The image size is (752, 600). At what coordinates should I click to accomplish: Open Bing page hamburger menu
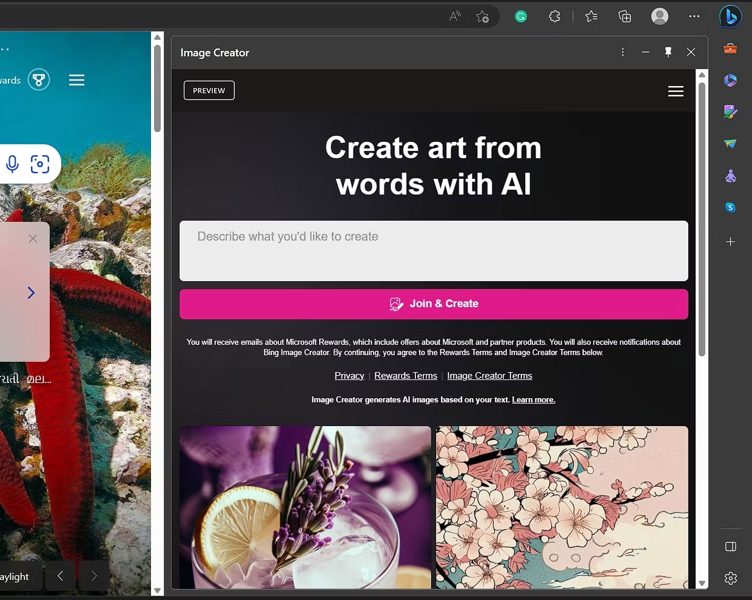tap(76, 80)
